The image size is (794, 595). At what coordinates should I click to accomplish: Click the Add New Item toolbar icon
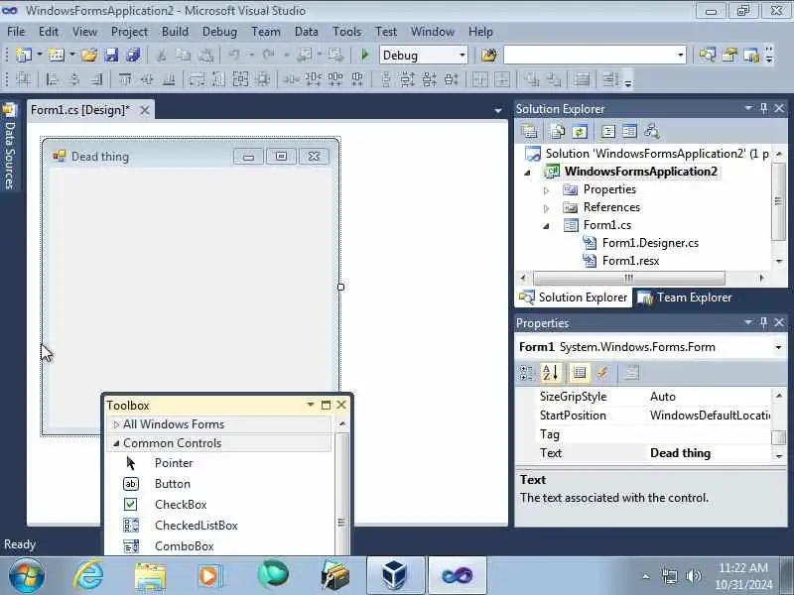pos(57,55)
